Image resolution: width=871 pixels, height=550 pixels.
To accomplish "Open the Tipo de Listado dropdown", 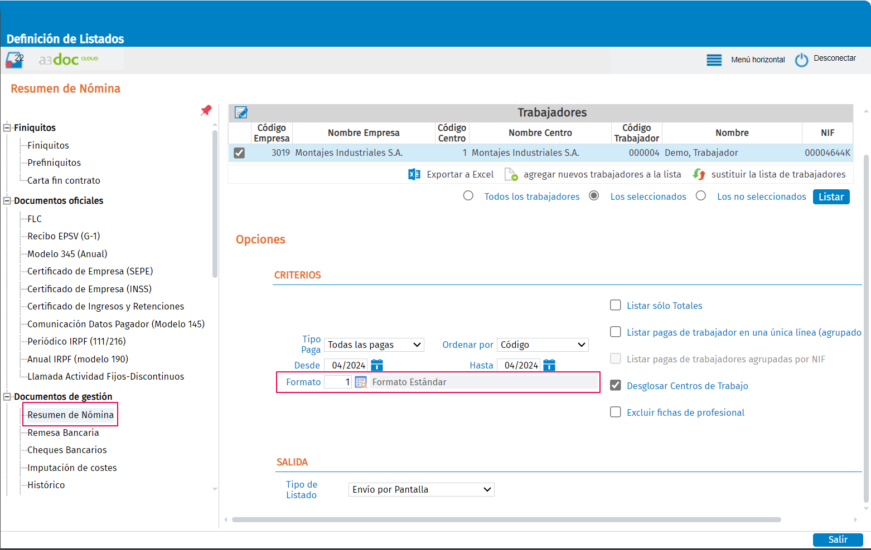I will tap(421, 489).
